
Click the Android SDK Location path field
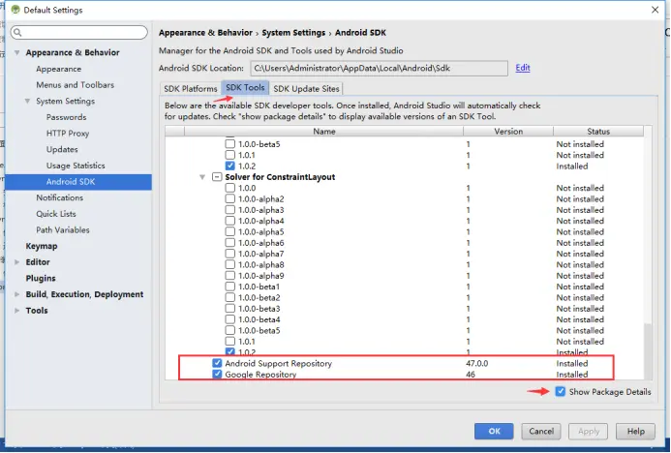[380, 68]
